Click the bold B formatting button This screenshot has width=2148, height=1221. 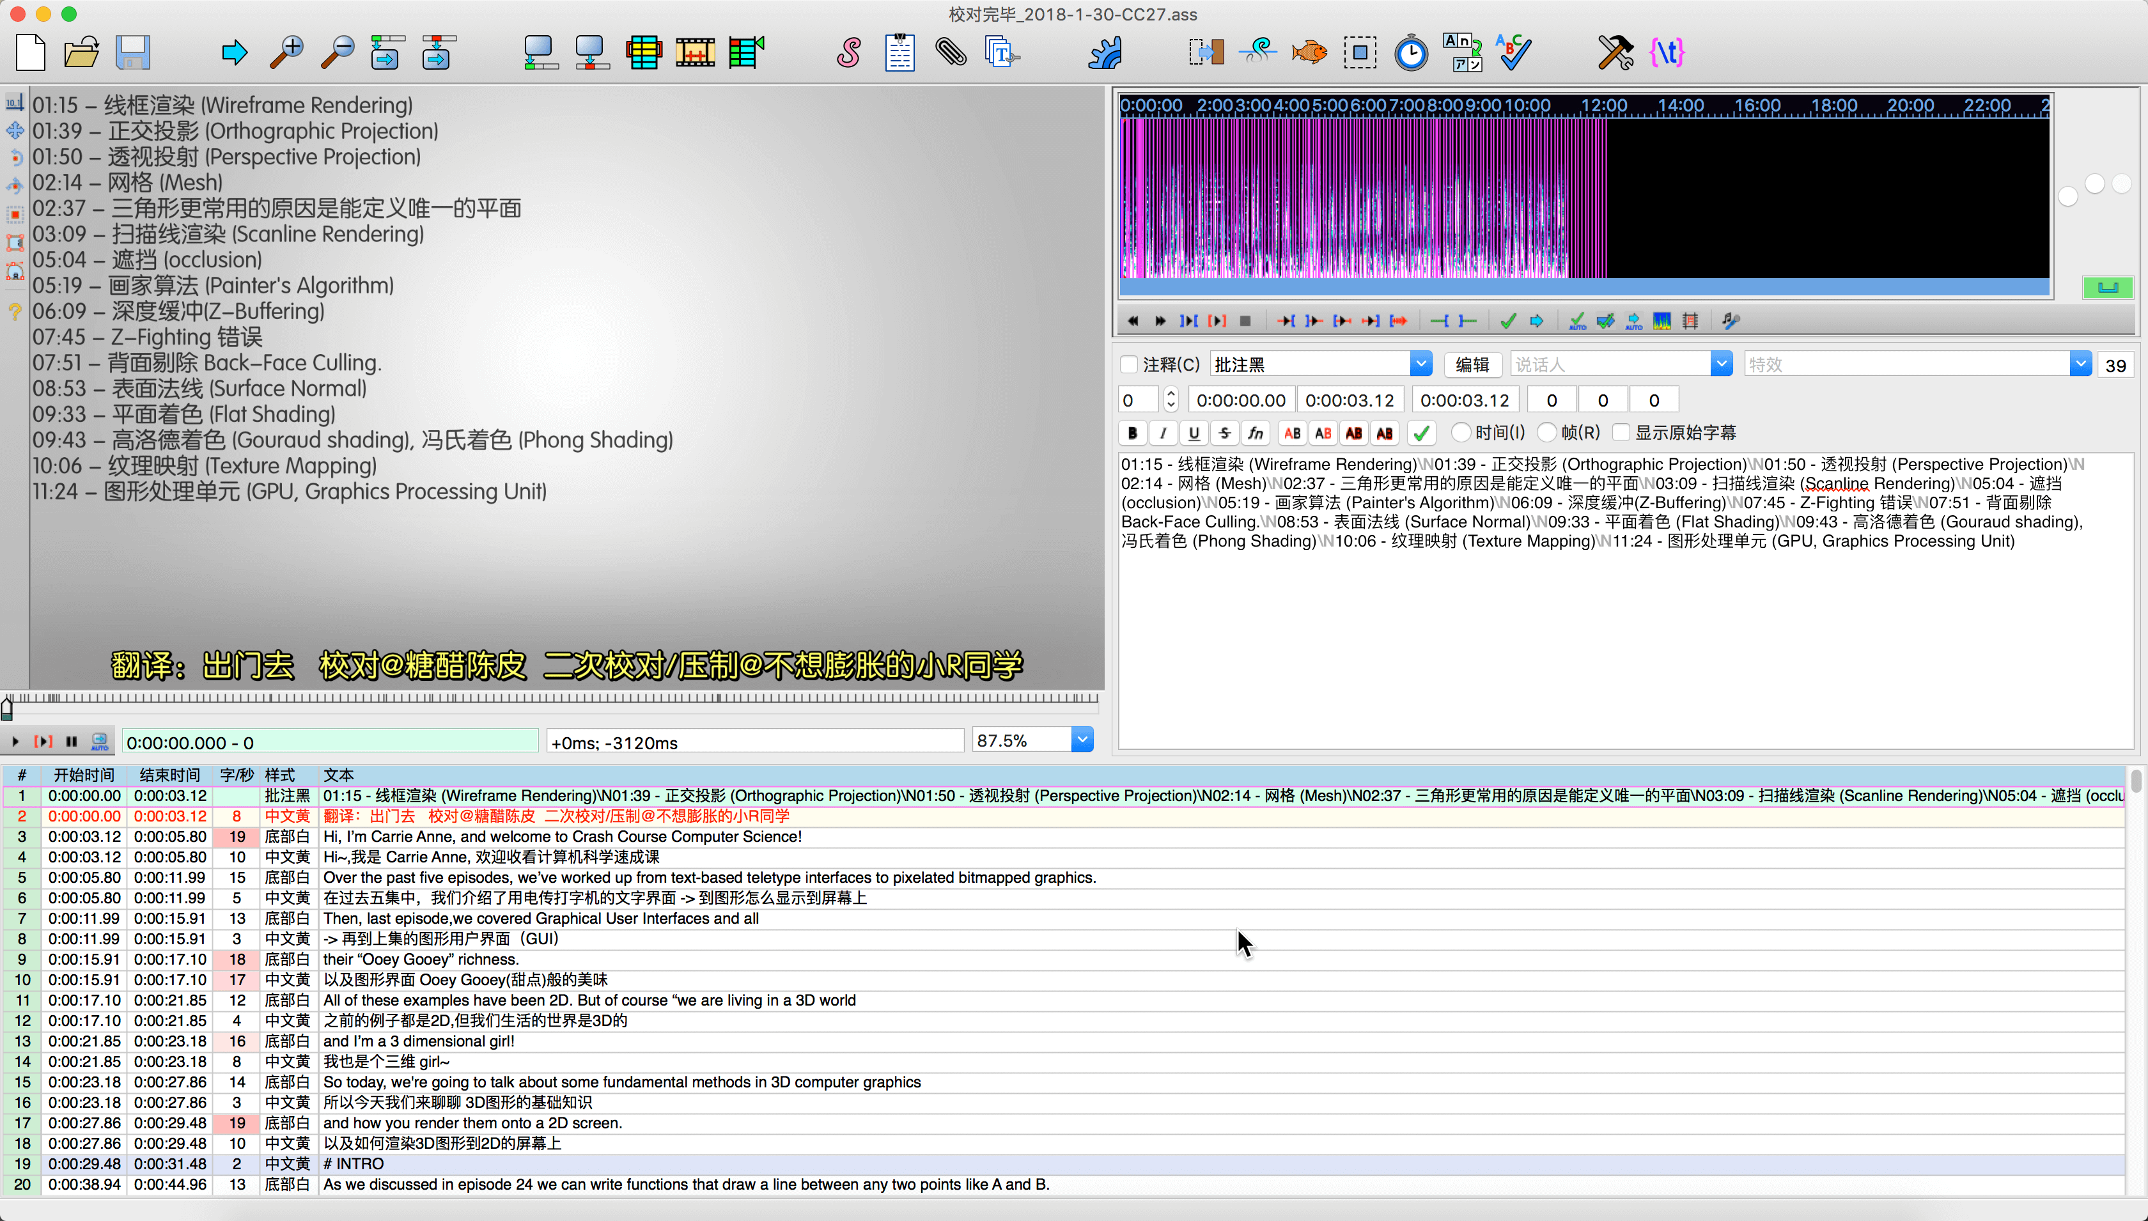(1132, 433)
